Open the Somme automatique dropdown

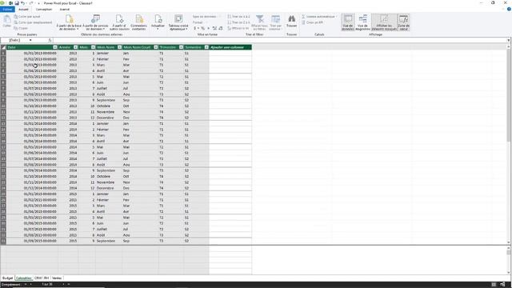[x=320, y=17]
